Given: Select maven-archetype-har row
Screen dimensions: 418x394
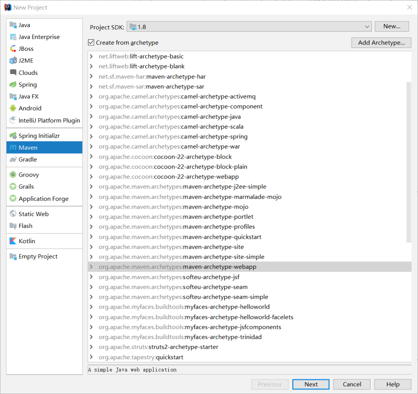Looking at the screenshot, I should click(x=250, y=76).
